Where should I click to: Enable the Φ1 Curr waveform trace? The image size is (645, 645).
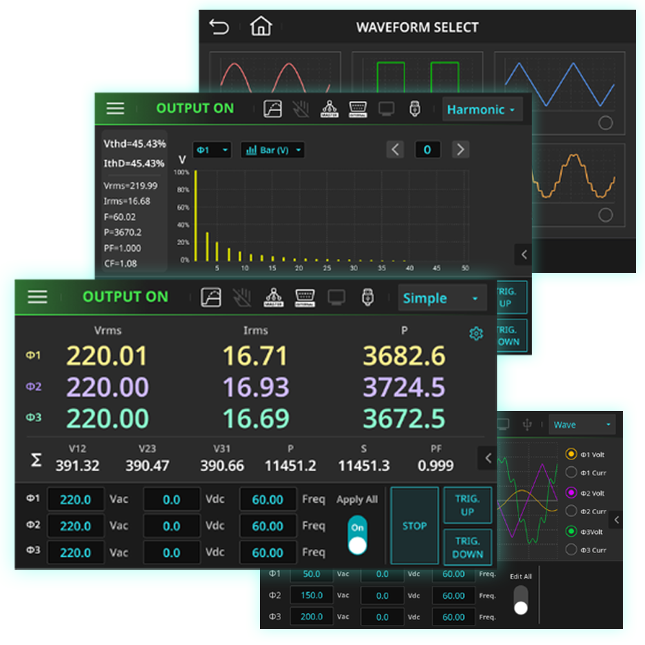(571, 472)
